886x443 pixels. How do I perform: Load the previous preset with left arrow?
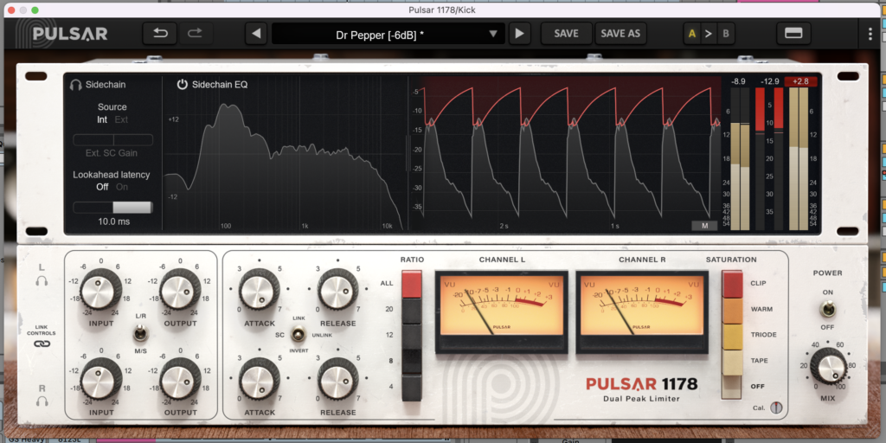click(256, 34)
